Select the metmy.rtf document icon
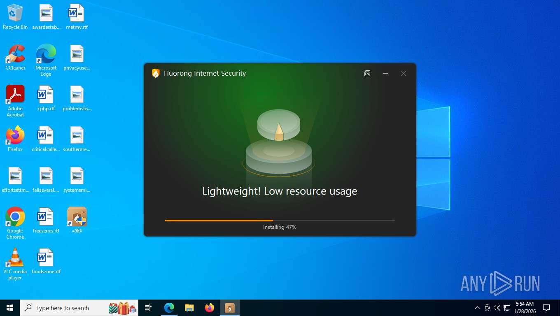The height and width of the screenshot is (316, 560). pyautogui.click(x=77, y=17)
